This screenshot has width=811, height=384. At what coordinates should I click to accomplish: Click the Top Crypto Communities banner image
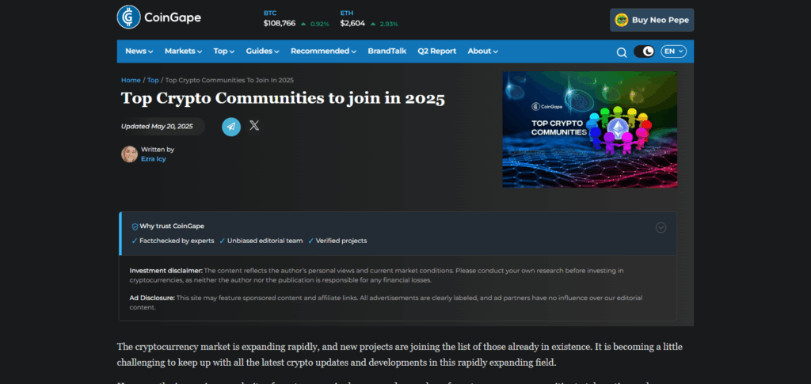point(589,129)
